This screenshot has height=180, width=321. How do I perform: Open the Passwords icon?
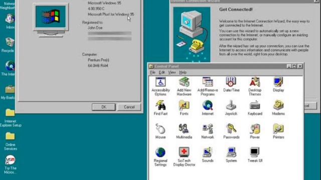pos(231,131)
